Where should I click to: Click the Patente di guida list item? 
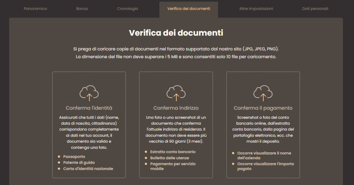point(79,163)
